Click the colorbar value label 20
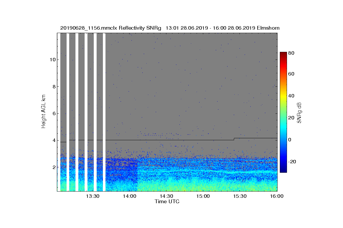This screenshot has width=343, height=228. [x=291, y=118]
